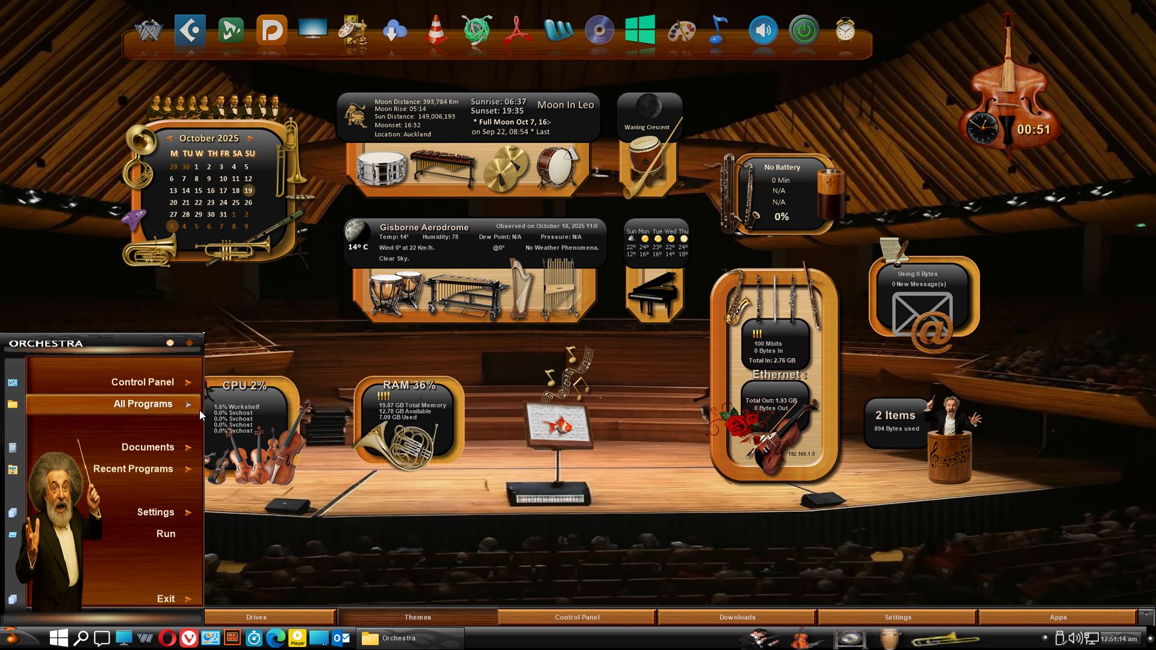
Task: Click the green power button icon
Action: coord(804,30)
